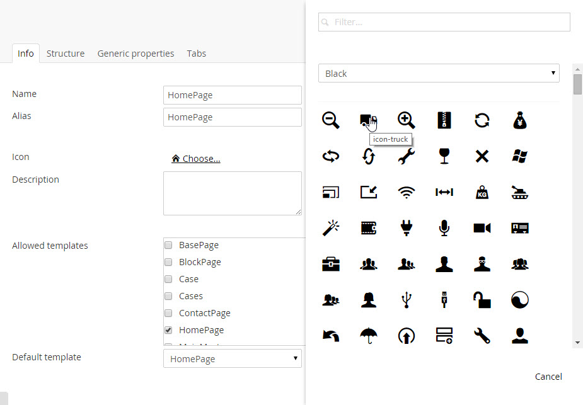583x405 pixels.
Task: Go to the Generic properties tab
Action: tap(136, 54)
